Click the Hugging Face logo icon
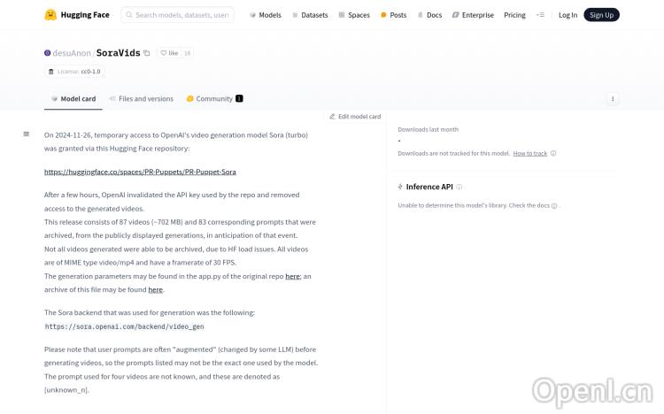 pyautogui.click(x=50, y=15)
